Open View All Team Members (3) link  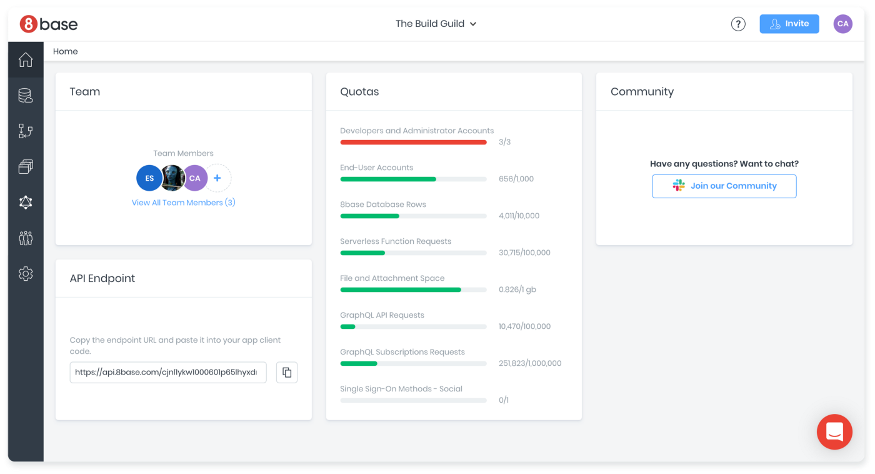click(x=184, y=203)
